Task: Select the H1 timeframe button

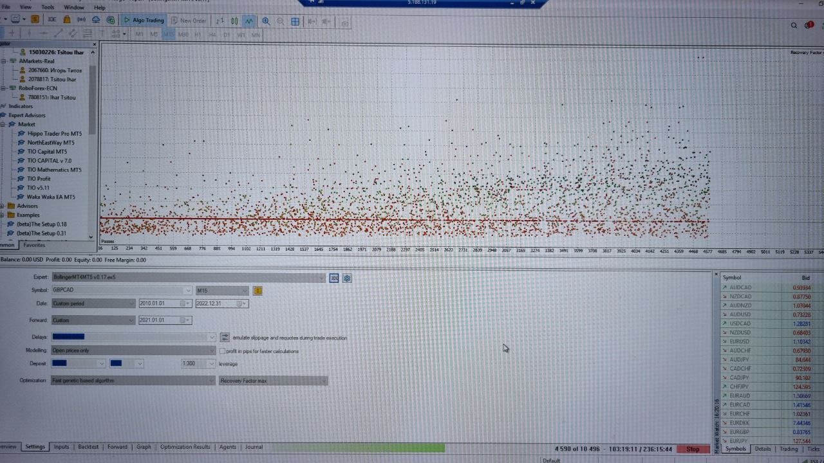Action: click(x=198, y=34)
